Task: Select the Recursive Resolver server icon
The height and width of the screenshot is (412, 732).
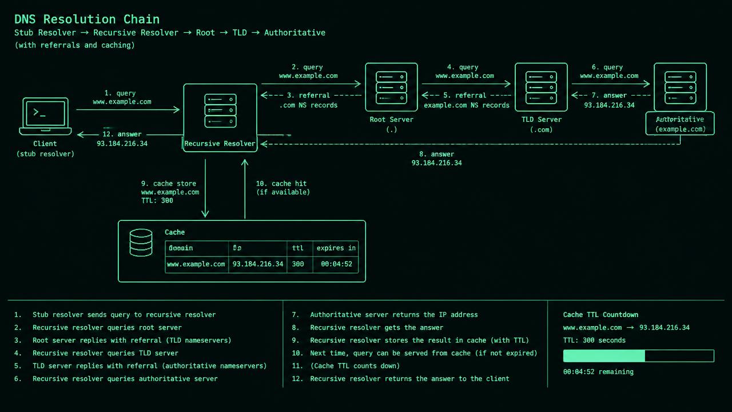Action: (x=221, y=111)
